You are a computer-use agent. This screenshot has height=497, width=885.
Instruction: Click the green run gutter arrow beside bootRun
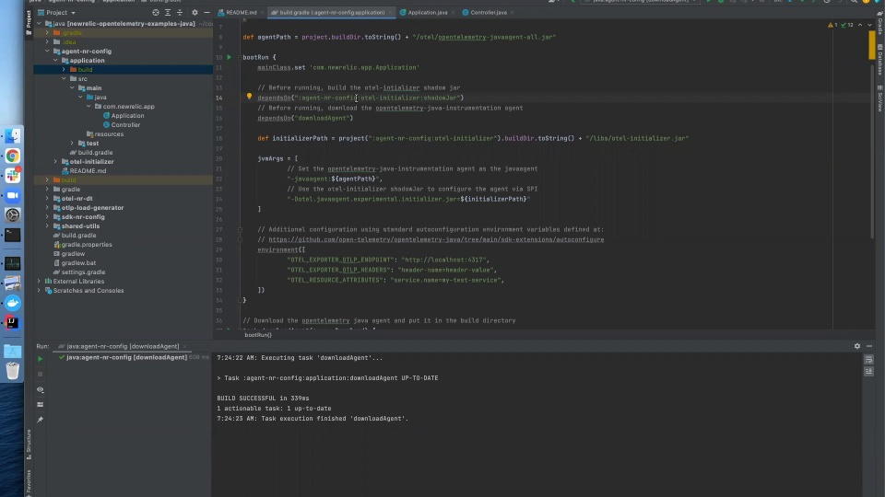pos(230,57)
